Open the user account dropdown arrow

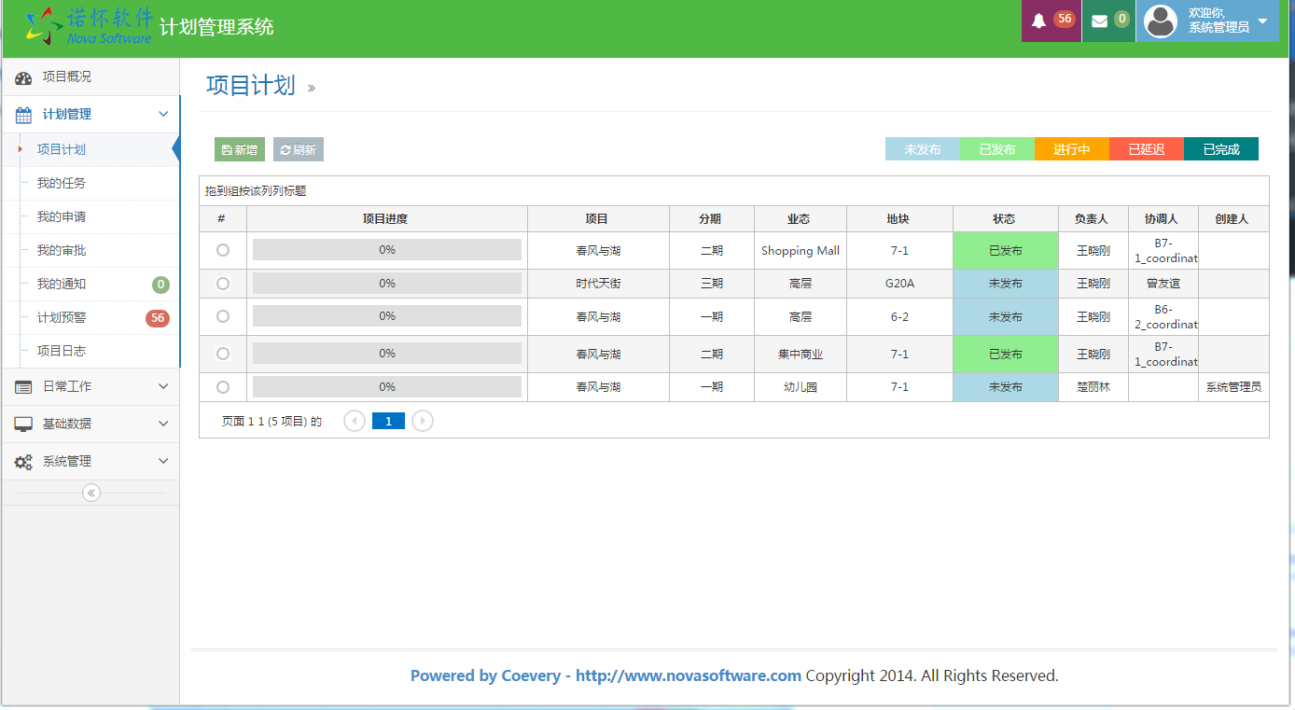1262,21
